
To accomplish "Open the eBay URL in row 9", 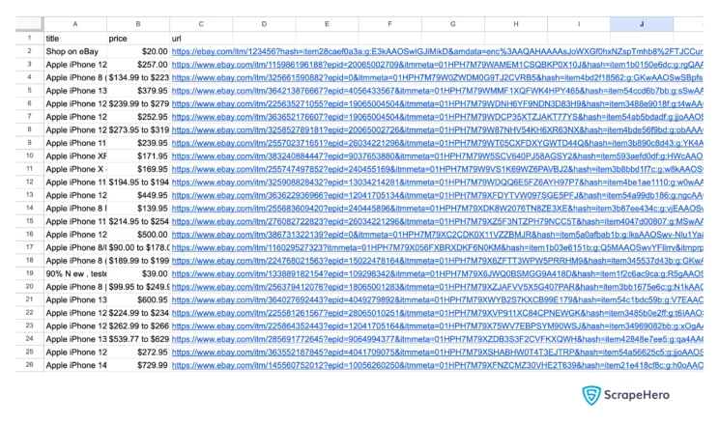I will (x=437, y=143).
